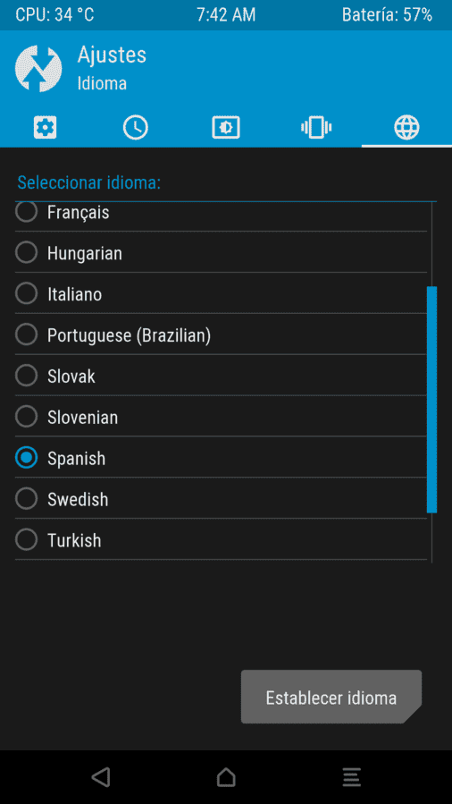This screenshot has height=804, width=452.
Task: Tap the TWRP logo icon
Action: click(x=38, y=69)
